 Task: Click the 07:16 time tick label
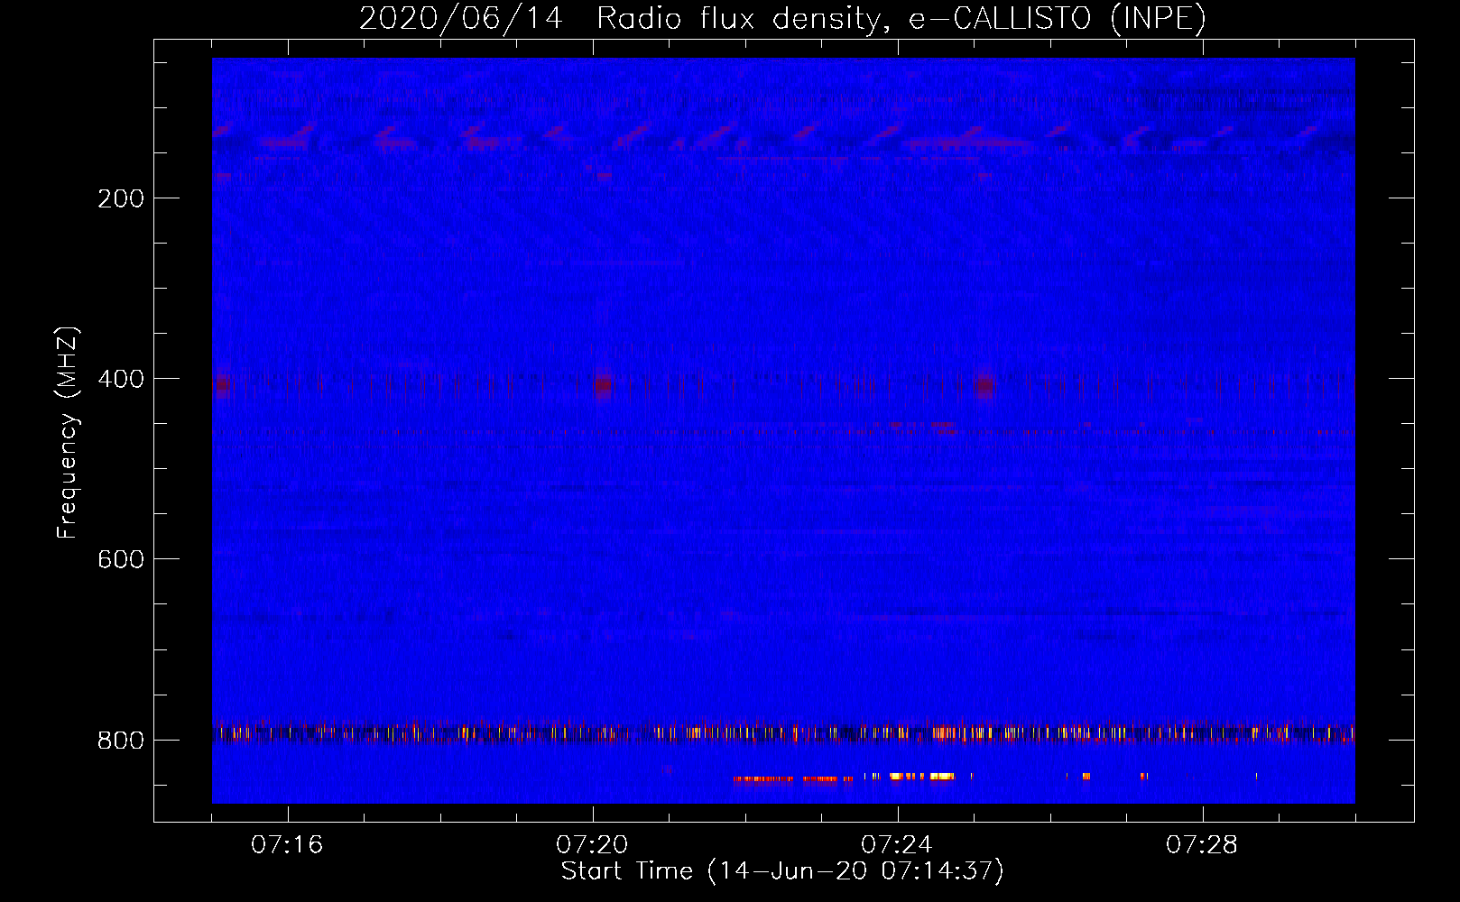pyautogui.click(x=287, y=845)
